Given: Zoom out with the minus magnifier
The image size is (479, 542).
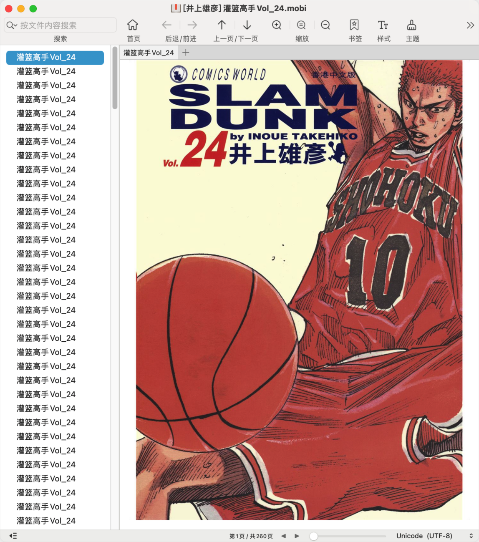Looking at the screenshot, I should tap(325, 25).
